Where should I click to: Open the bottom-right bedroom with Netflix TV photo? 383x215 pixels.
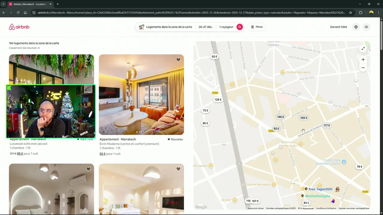click(141, 189)
